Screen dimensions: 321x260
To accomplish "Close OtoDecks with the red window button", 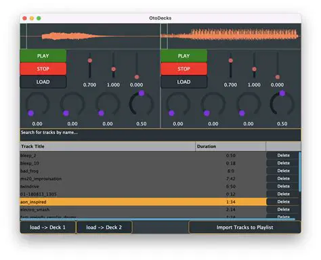I will pos(25,18).
